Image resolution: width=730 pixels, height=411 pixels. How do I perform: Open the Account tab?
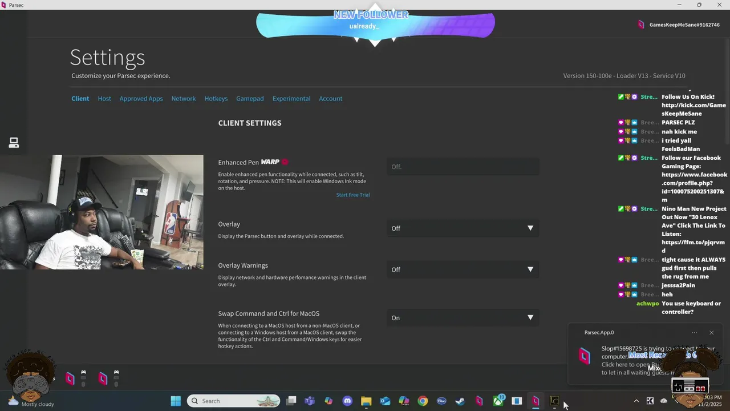(x=331, y=99)
